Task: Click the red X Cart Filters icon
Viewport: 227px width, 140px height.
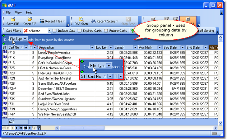Action: (26, 31)
